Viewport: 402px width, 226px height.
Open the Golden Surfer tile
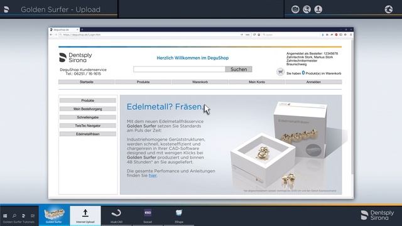[x=54, y=216]
